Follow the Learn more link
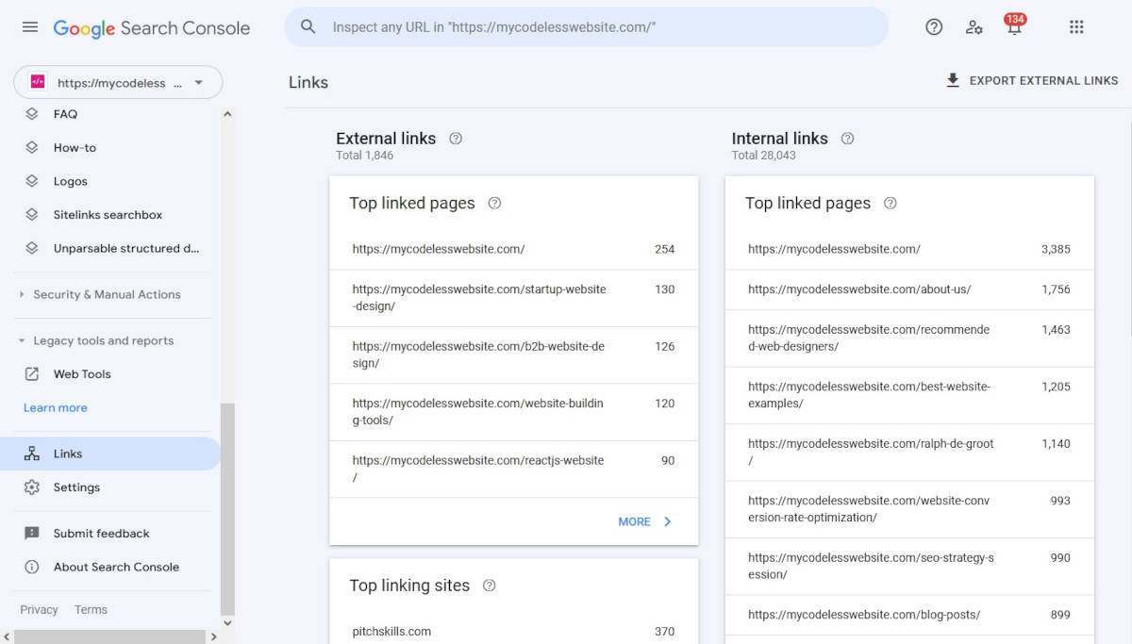This screenshot has height=644, width=1132. [x=55, y=407]
